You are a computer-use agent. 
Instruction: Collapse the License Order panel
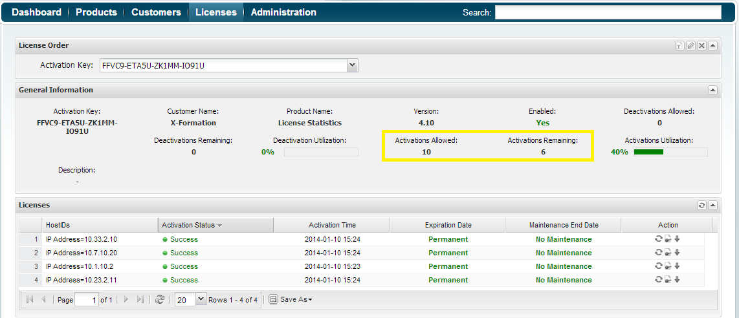[713, 46]
